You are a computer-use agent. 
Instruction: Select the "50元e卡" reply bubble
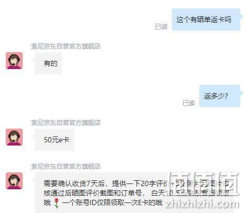coord(54,140)
